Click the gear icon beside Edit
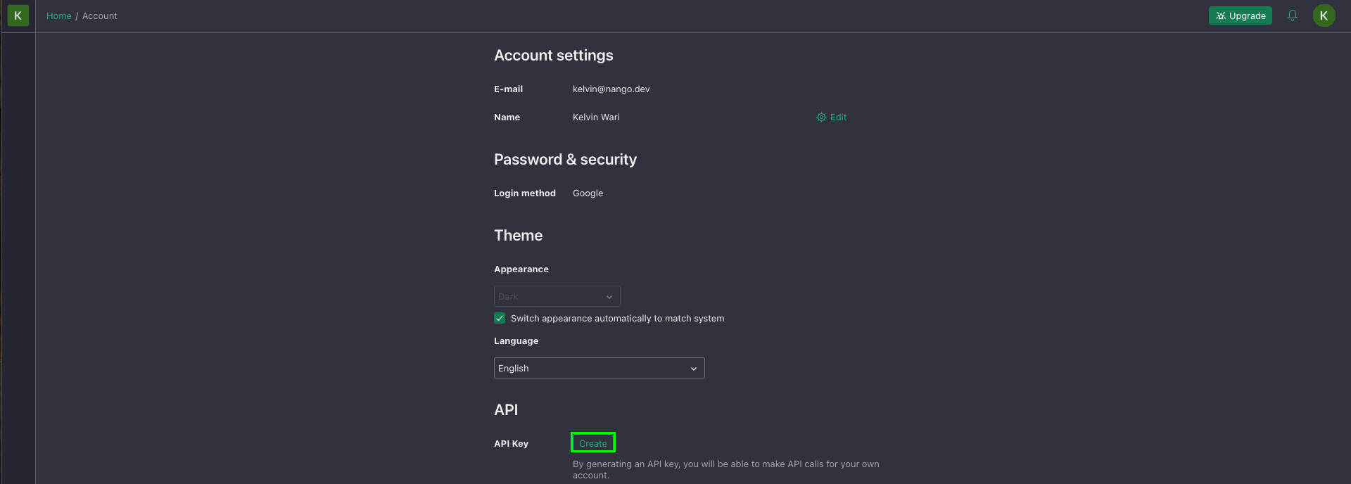 pos(821,117)
